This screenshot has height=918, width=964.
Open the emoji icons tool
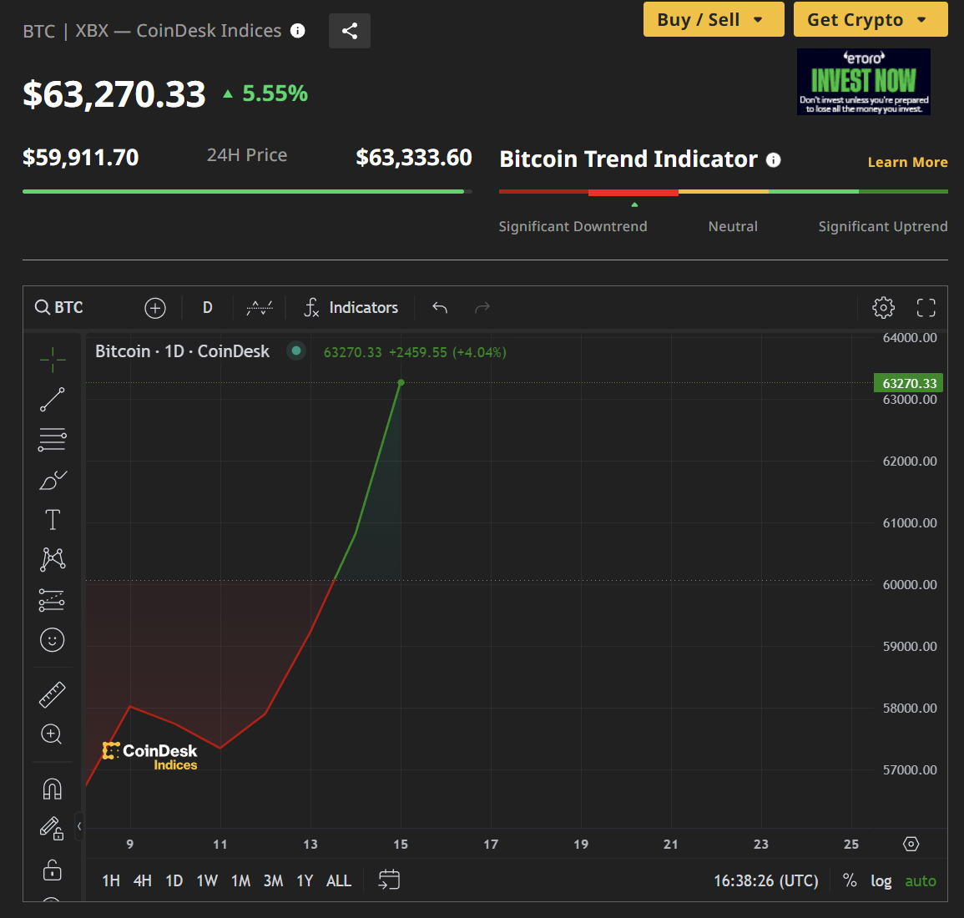pyautogui.click(x=52, y=640)
